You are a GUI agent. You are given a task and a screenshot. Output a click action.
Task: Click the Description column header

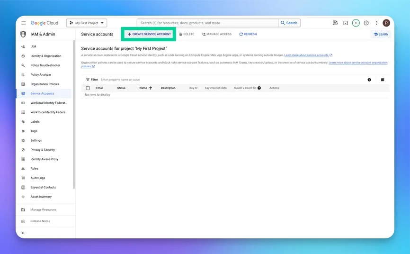(168, 88)
